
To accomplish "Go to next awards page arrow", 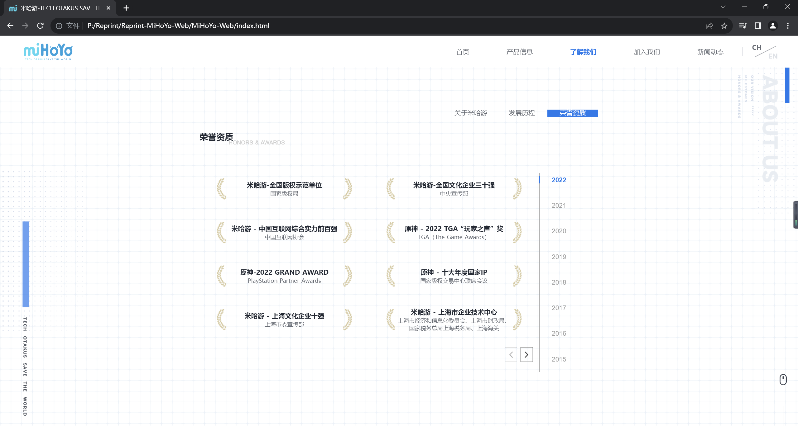I will (x=526, y=355).
